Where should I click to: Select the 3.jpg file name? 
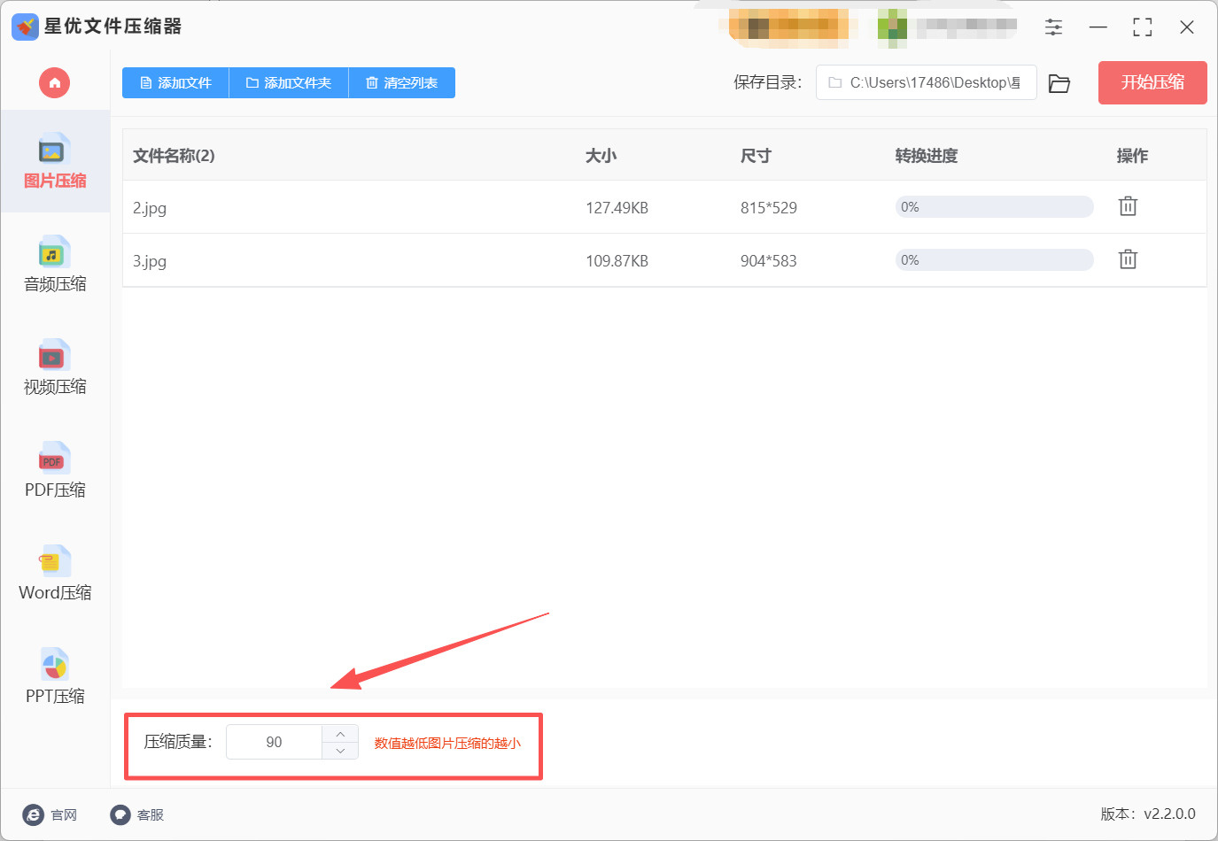150,261
